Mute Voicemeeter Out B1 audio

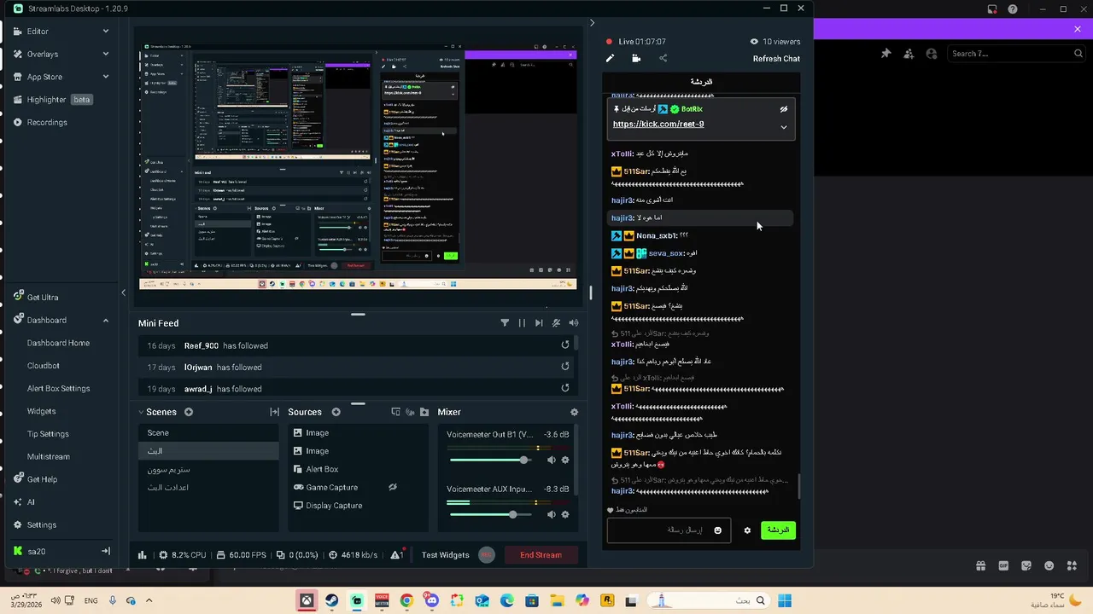551,460
